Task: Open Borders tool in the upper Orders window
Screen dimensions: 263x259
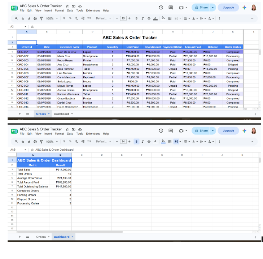Action: [170, 18]
